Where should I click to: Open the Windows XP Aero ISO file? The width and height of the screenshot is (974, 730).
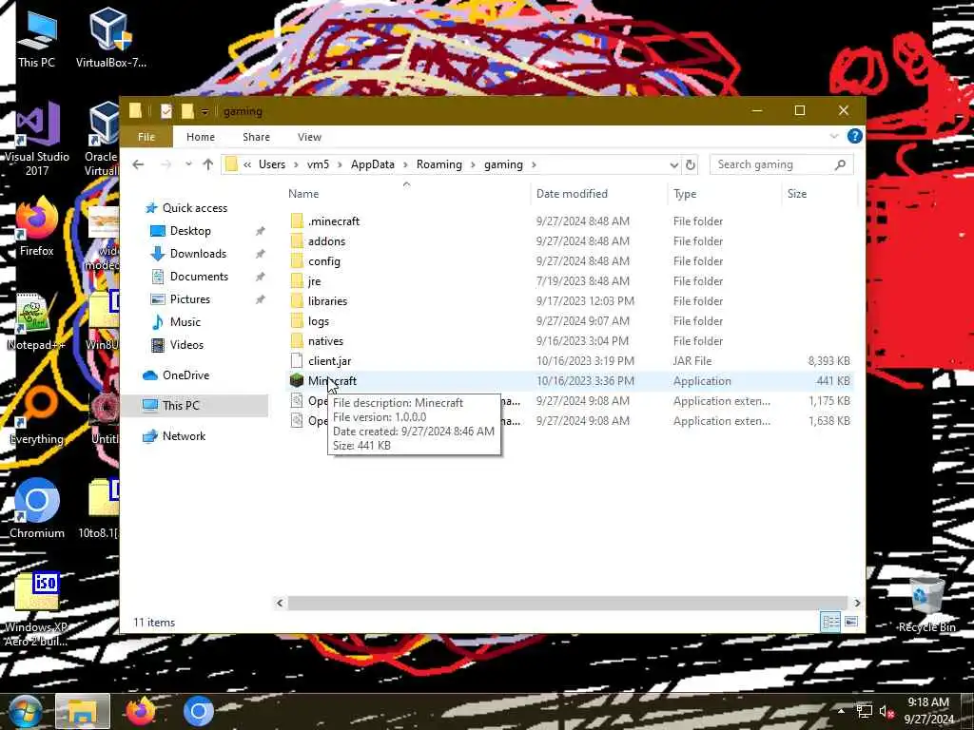pos(37,609)
